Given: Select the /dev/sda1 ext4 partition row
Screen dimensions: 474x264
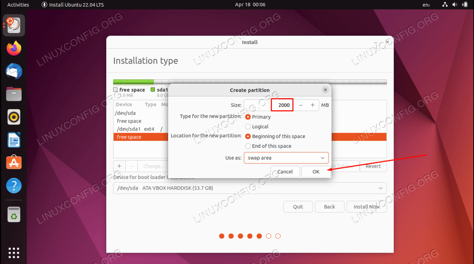Looking at the screenshot, I should tap(141, 129).
